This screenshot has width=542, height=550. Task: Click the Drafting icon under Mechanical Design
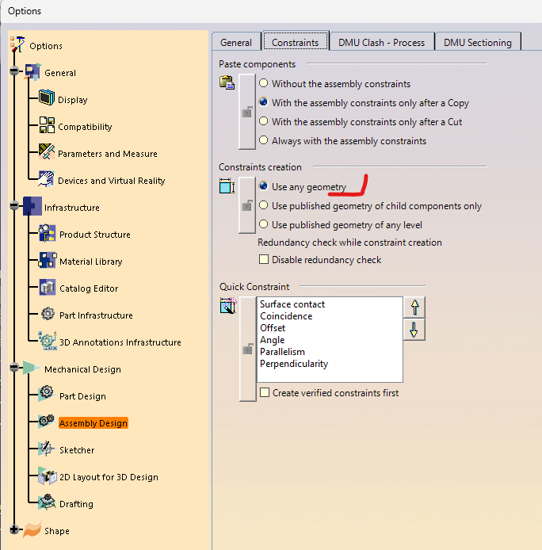pos(47,503)
